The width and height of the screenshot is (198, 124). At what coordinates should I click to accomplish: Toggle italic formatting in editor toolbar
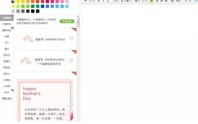[x=103, y=1]
